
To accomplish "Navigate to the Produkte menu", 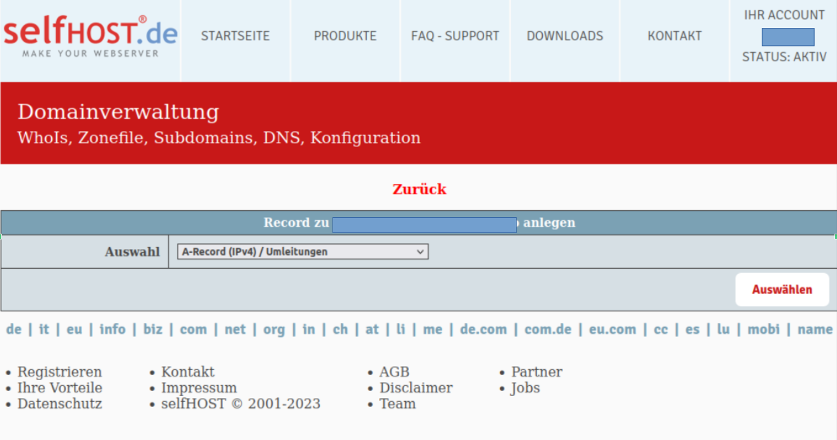I will point(345,36).
